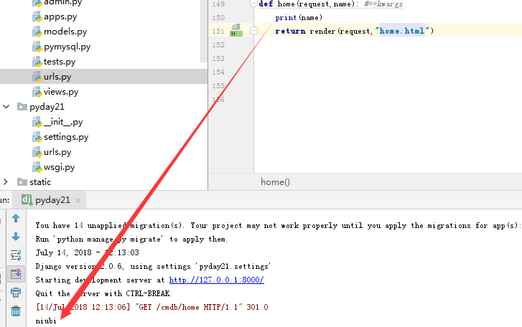Clear console with trash icon
The height and width of the screenshot is (327, 522).
pos(16,311)
